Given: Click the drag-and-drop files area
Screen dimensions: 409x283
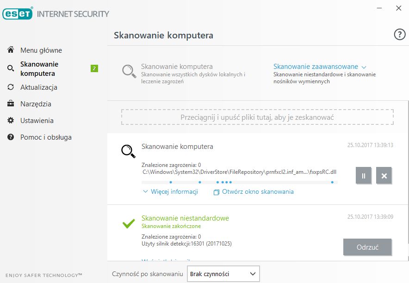Looking at the screenshot, I should point(257,117).
